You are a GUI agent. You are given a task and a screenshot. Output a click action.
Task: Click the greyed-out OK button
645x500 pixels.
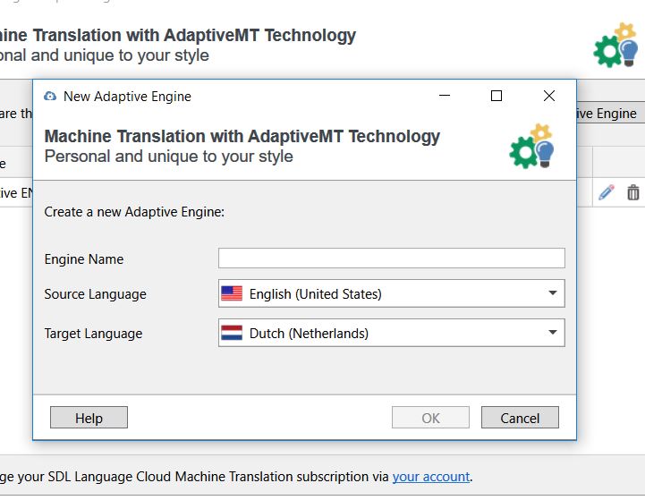(430, 418)
